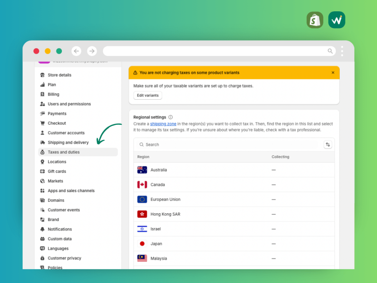Click the Domains icon
377x283 pixels.
pyautogui.click(x=42, y=200)
